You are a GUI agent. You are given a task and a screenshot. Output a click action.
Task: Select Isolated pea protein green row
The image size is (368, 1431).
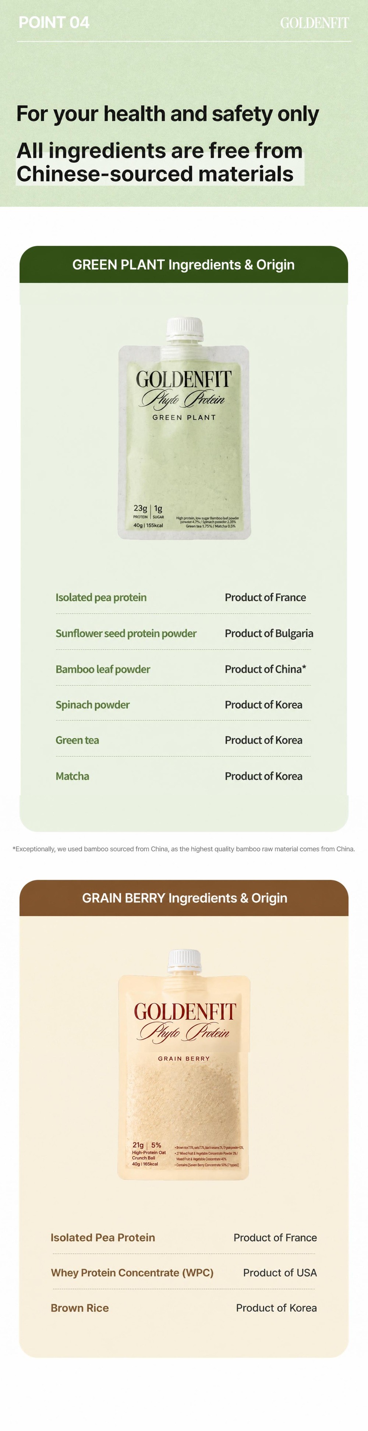pos(183,597)
